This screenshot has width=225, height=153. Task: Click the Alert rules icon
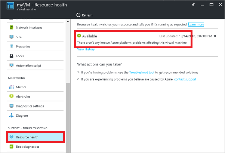(x=11, y=97)
